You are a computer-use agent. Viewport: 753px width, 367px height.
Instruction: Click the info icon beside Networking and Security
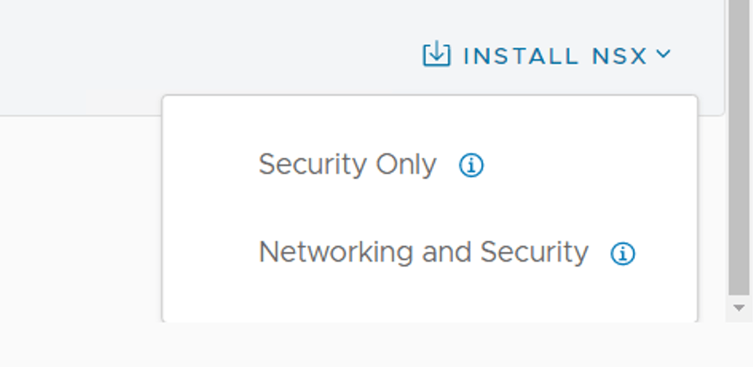623,254
